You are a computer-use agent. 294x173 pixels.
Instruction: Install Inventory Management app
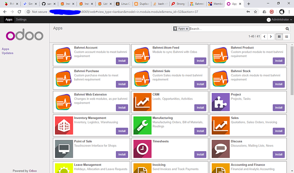pos(122,131)
